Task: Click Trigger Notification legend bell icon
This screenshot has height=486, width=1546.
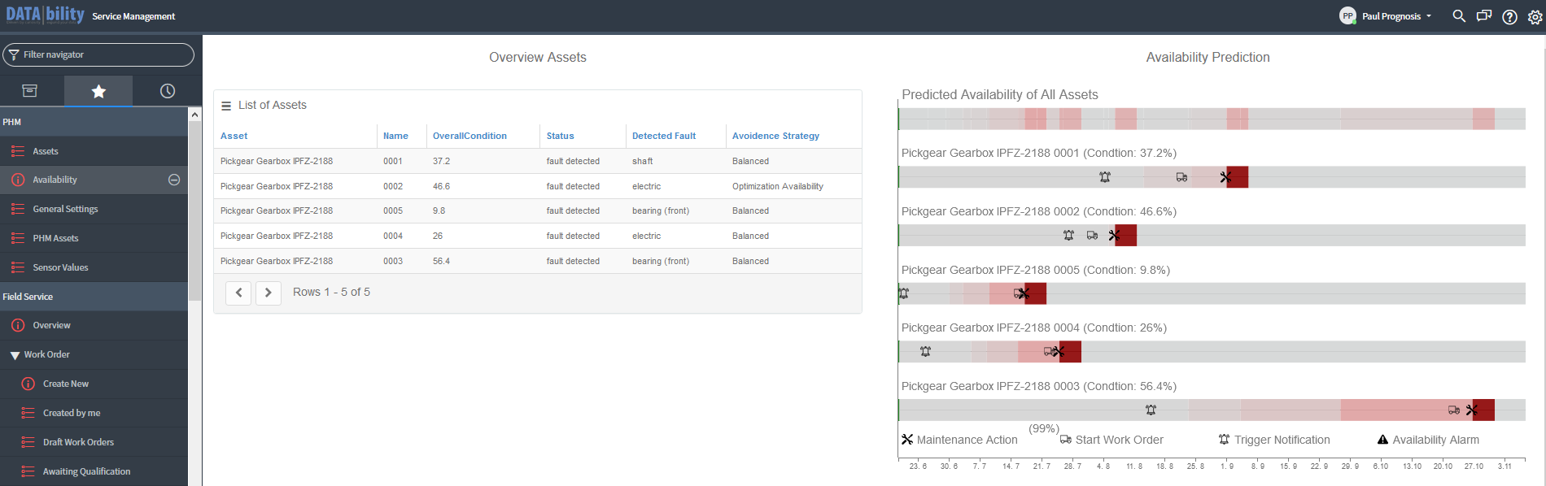Action: tap(1224, 440)
